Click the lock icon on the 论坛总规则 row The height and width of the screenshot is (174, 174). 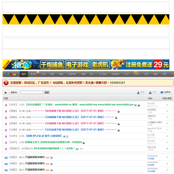[x=139, y=105]
